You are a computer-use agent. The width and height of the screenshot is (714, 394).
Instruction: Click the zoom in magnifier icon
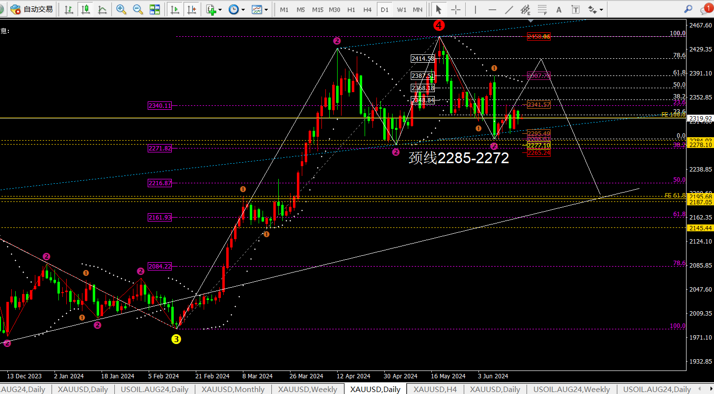[x=121, y=9]
